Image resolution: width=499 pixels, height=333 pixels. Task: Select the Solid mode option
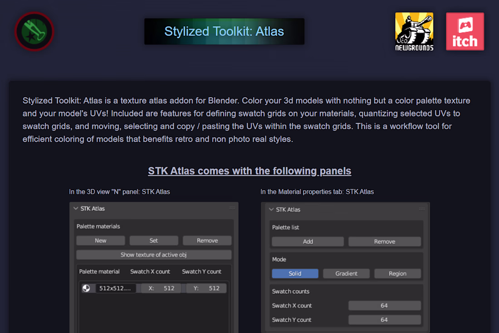(x=295, y=274)
